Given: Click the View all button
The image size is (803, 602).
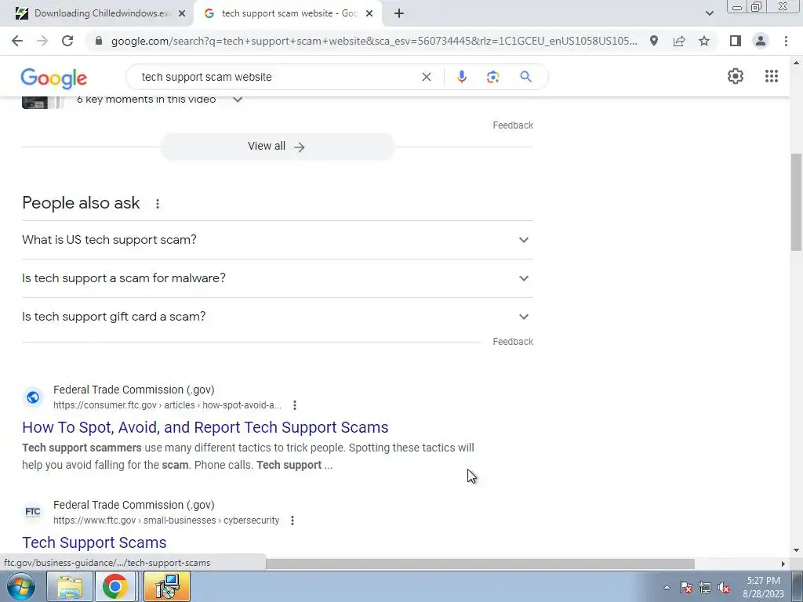Looking at the screenshot, I should coord(277,147).
